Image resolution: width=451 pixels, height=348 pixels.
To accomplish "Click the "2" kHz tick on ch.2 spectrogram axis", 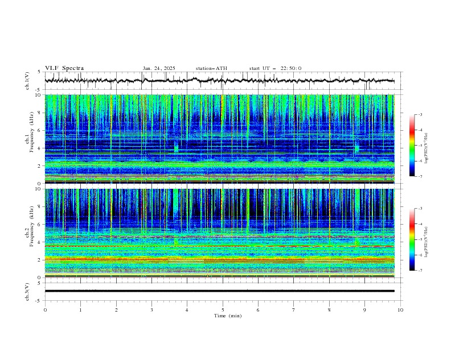I will (x=40, y=260).
